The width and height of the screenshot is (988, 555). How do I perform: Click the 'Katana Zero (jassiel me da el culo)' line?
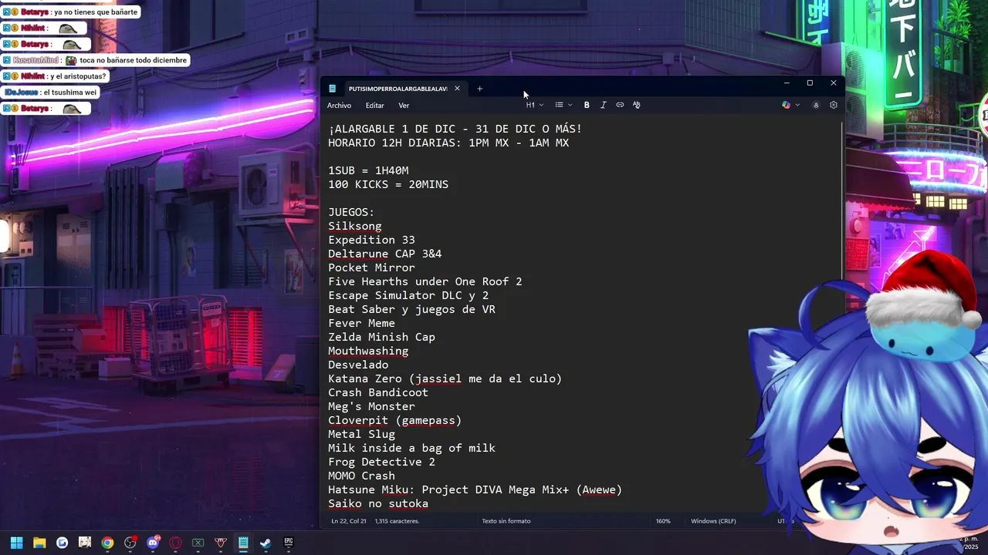click(445, 378)
